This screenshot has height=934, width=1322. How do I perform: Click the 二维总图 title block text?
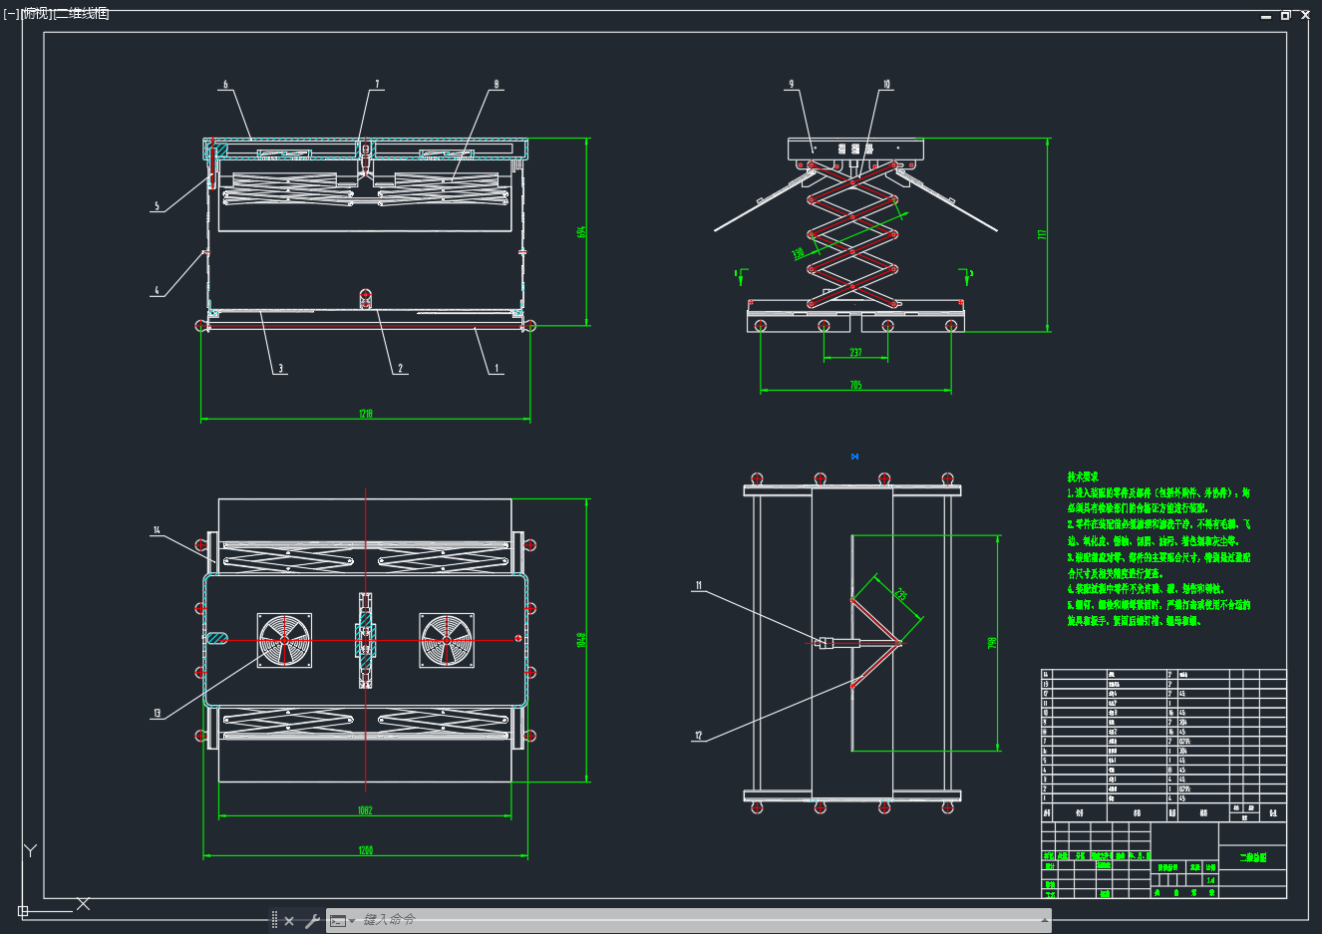pyautogui.click(x=1252, y=857)
